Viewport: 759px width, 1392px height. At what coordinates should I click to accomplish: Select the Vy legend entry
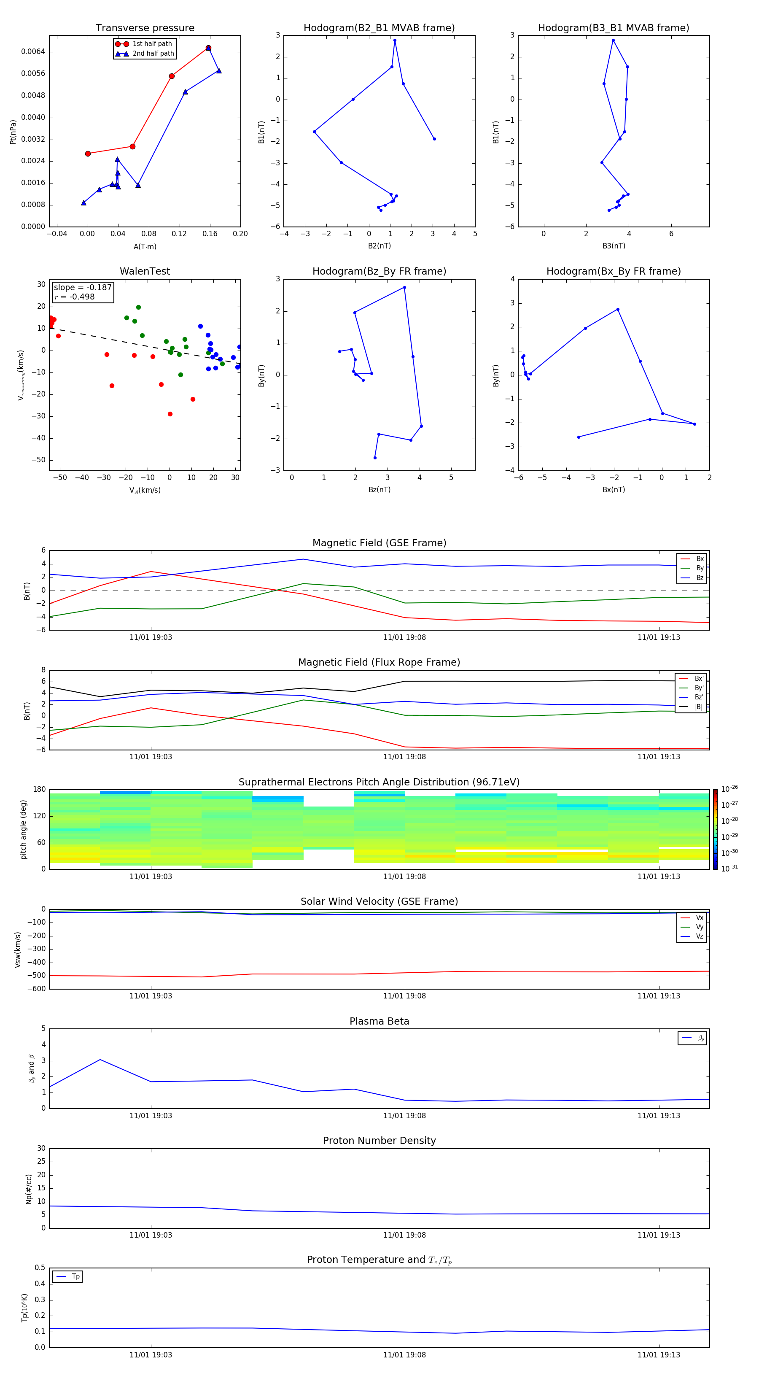pyautogui.click(x=692, y=927)
